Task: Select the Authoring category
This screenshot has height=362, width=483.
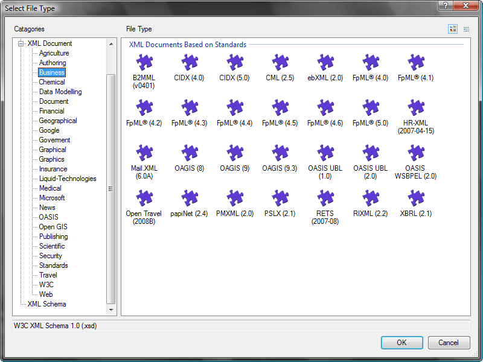Action: tap(53, 63)
